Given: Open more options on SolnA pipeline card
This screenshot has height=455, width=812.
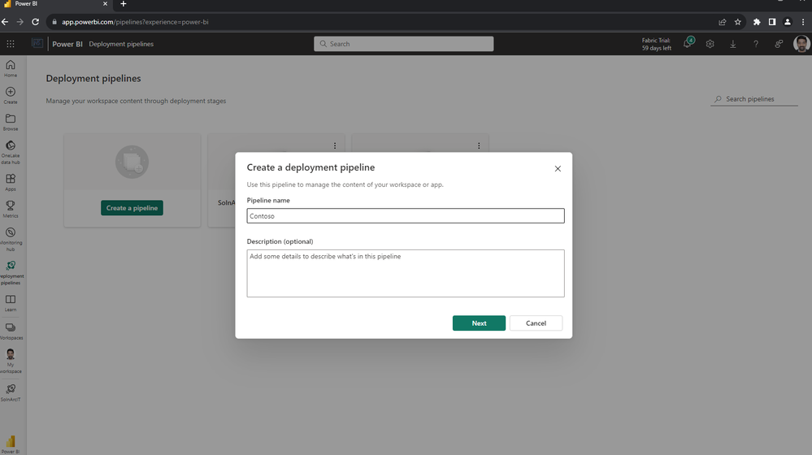Looking at the screenshot, I should [x=335, y=146].
